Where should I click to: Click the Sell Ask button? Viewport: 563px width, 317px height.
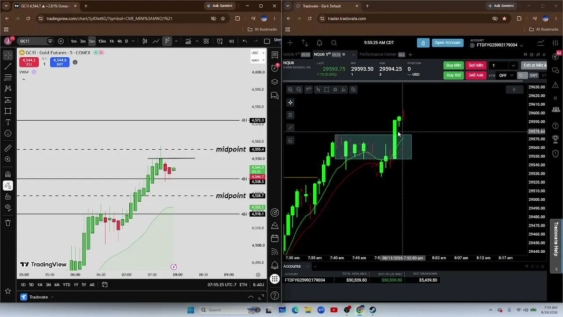(476, 75)
